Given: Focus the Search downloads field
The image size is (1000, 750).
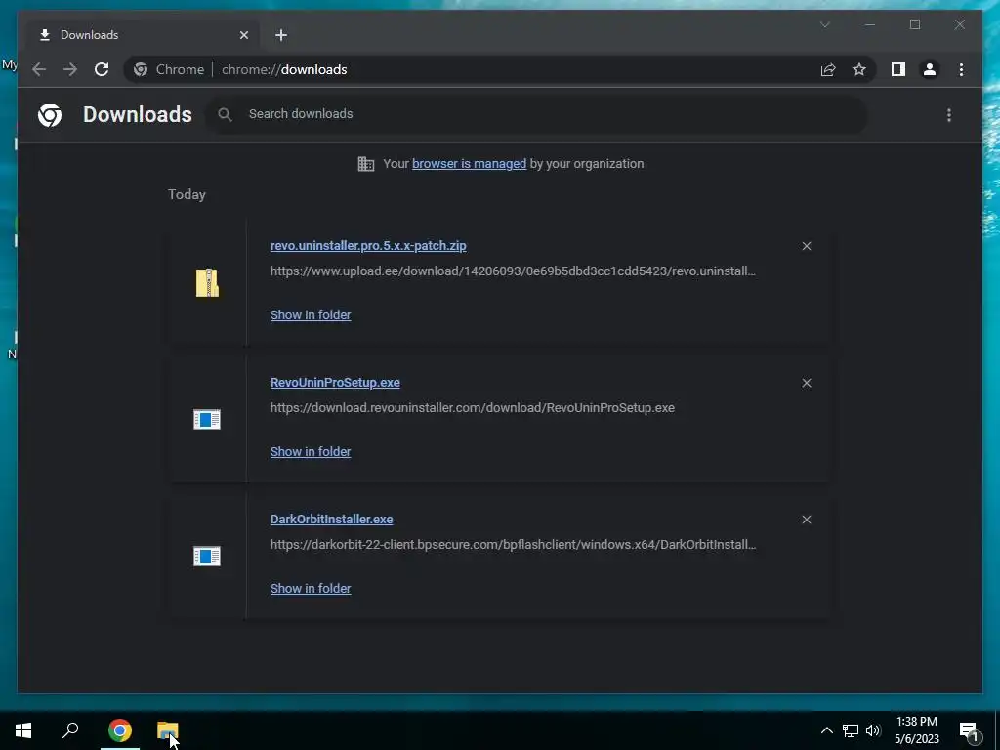Looking at the screenshot, I should point(536,115).
